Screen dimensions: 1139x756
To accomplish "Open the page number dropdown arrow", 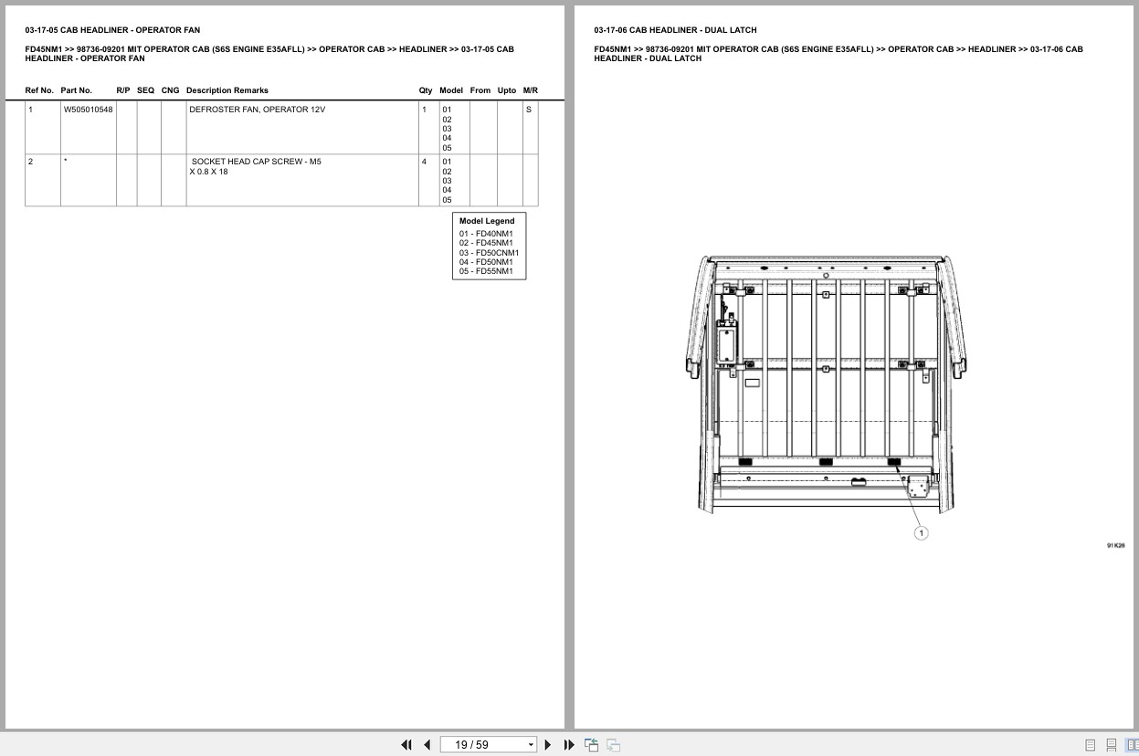I will click(531, 745).
